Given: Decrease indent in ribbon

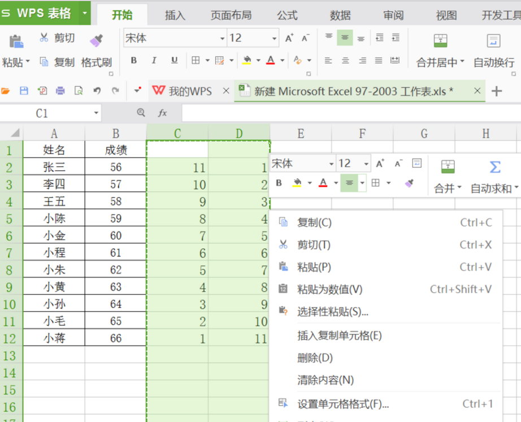Looking at the screenshot, I should coord(380,37).
